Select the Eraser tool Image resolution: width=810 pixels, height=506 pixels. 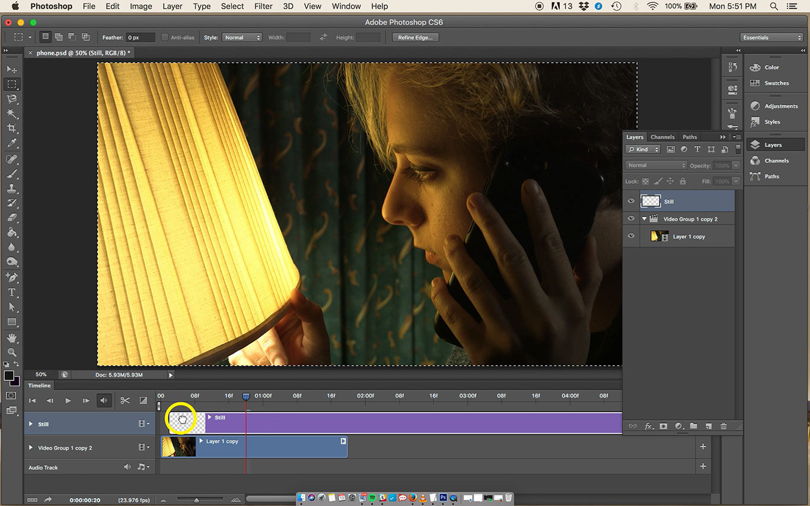pos(12,217)
